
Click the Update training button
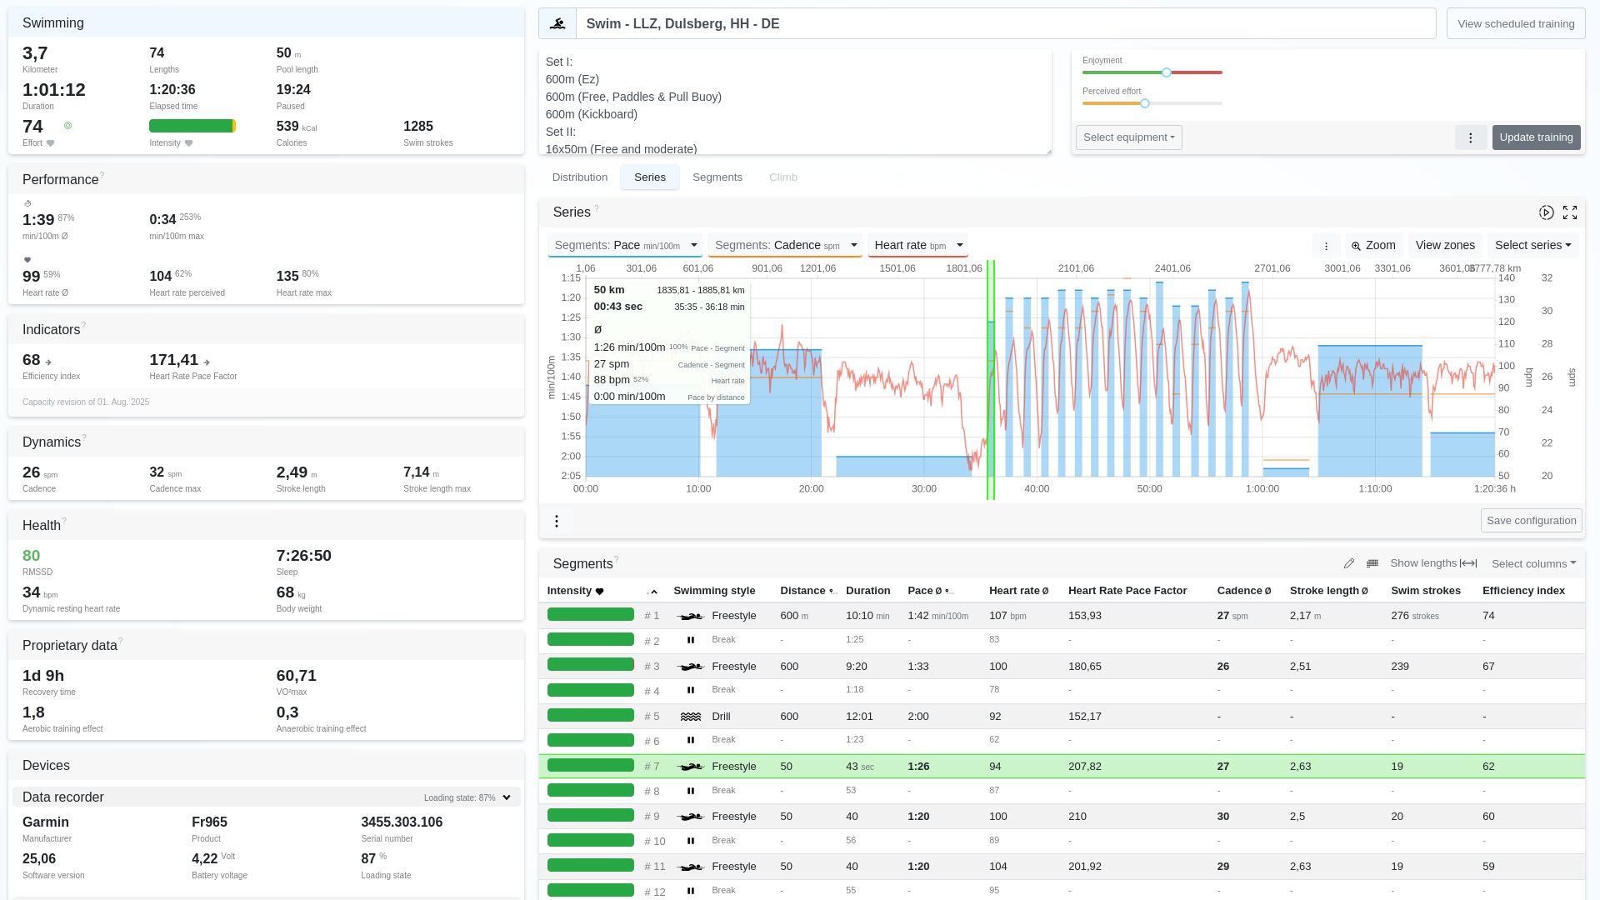pos(1536,137)
